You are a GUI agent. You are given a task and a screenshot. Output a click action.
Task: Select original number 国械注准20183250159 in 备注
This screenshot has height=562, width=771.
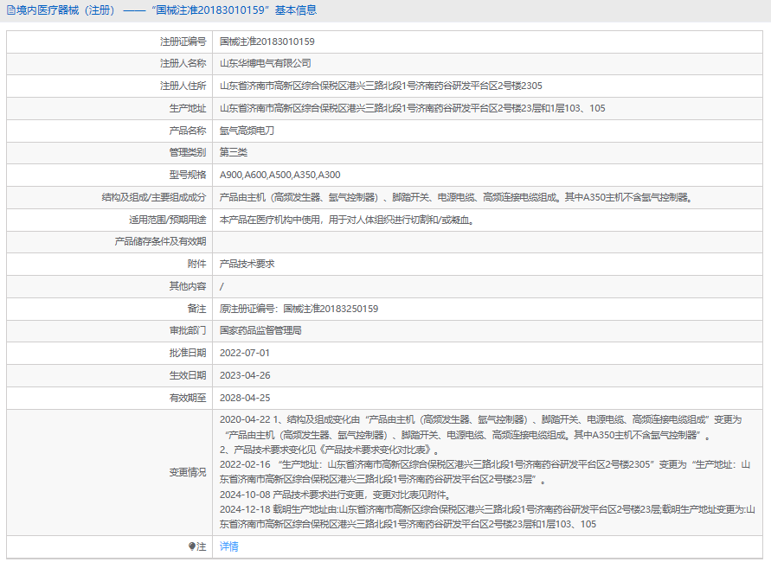click(x=331, y=309)
